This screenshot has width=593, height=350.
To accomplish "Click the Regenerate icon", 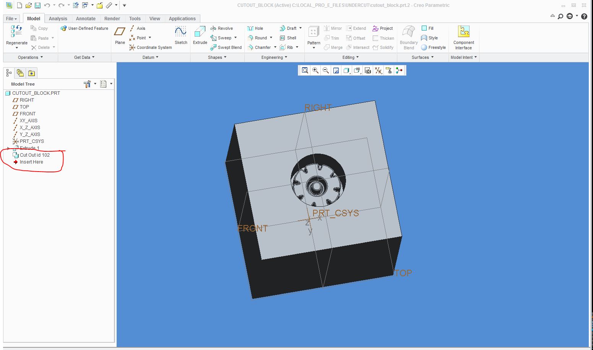I will [16, 31].
